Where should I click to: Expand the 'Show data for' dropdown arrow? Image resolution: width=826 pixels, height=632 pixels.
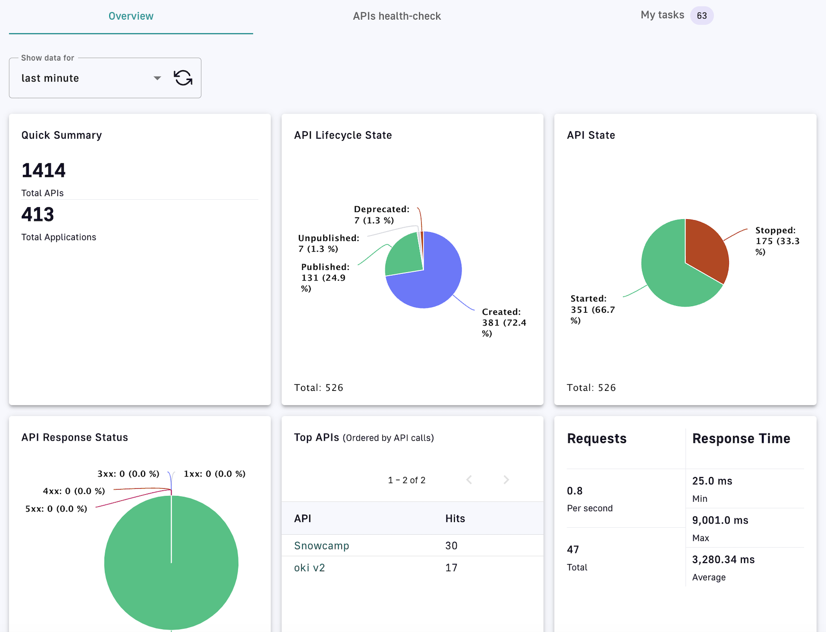[x=157, y=78]
